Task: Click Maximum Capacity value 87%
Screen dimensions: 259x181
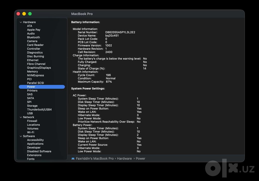Action: coord(109,82)
